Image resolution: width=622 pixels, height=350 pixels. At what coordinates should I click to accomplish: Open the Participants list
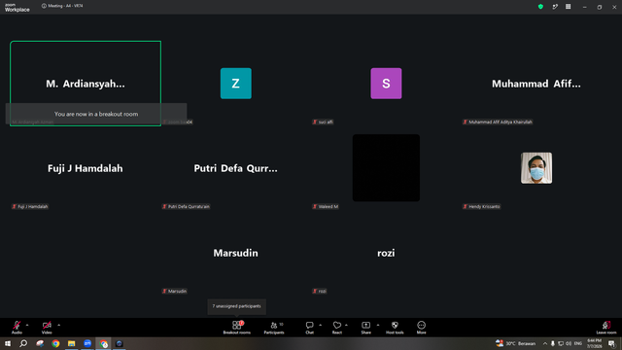tap(274, 328)
